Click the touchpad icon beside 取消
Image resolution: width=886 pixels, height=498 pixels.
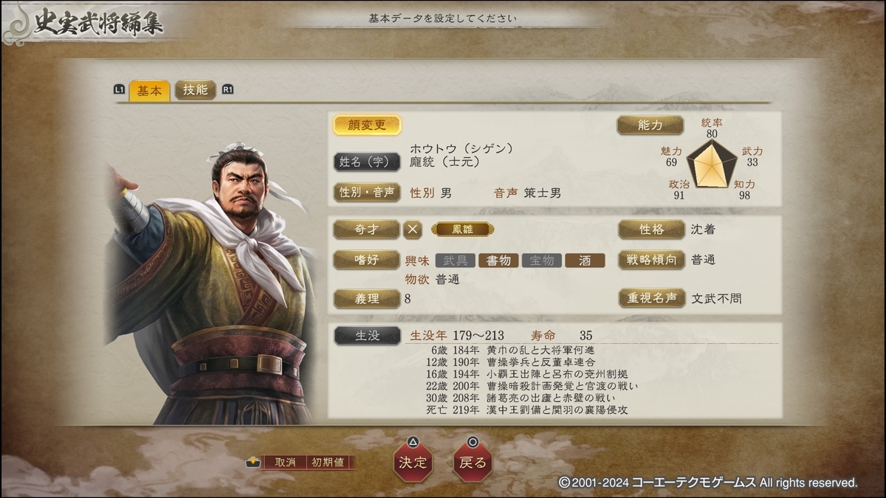point(253,462)
